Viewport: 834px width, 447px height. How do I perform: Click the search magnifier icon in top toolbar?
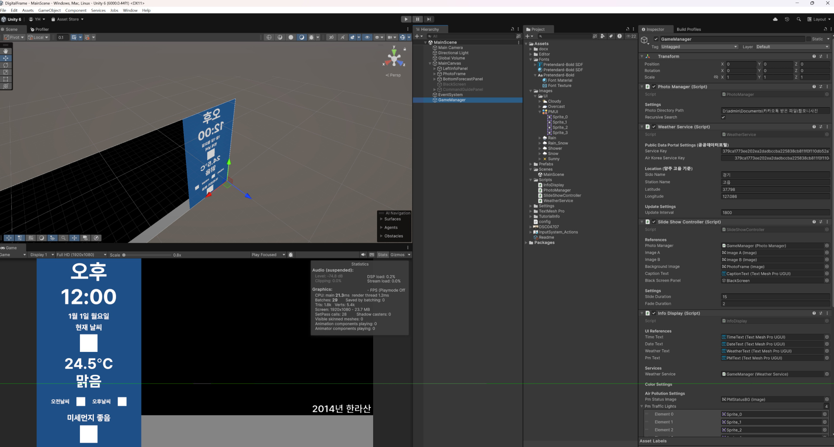(798, 19)
